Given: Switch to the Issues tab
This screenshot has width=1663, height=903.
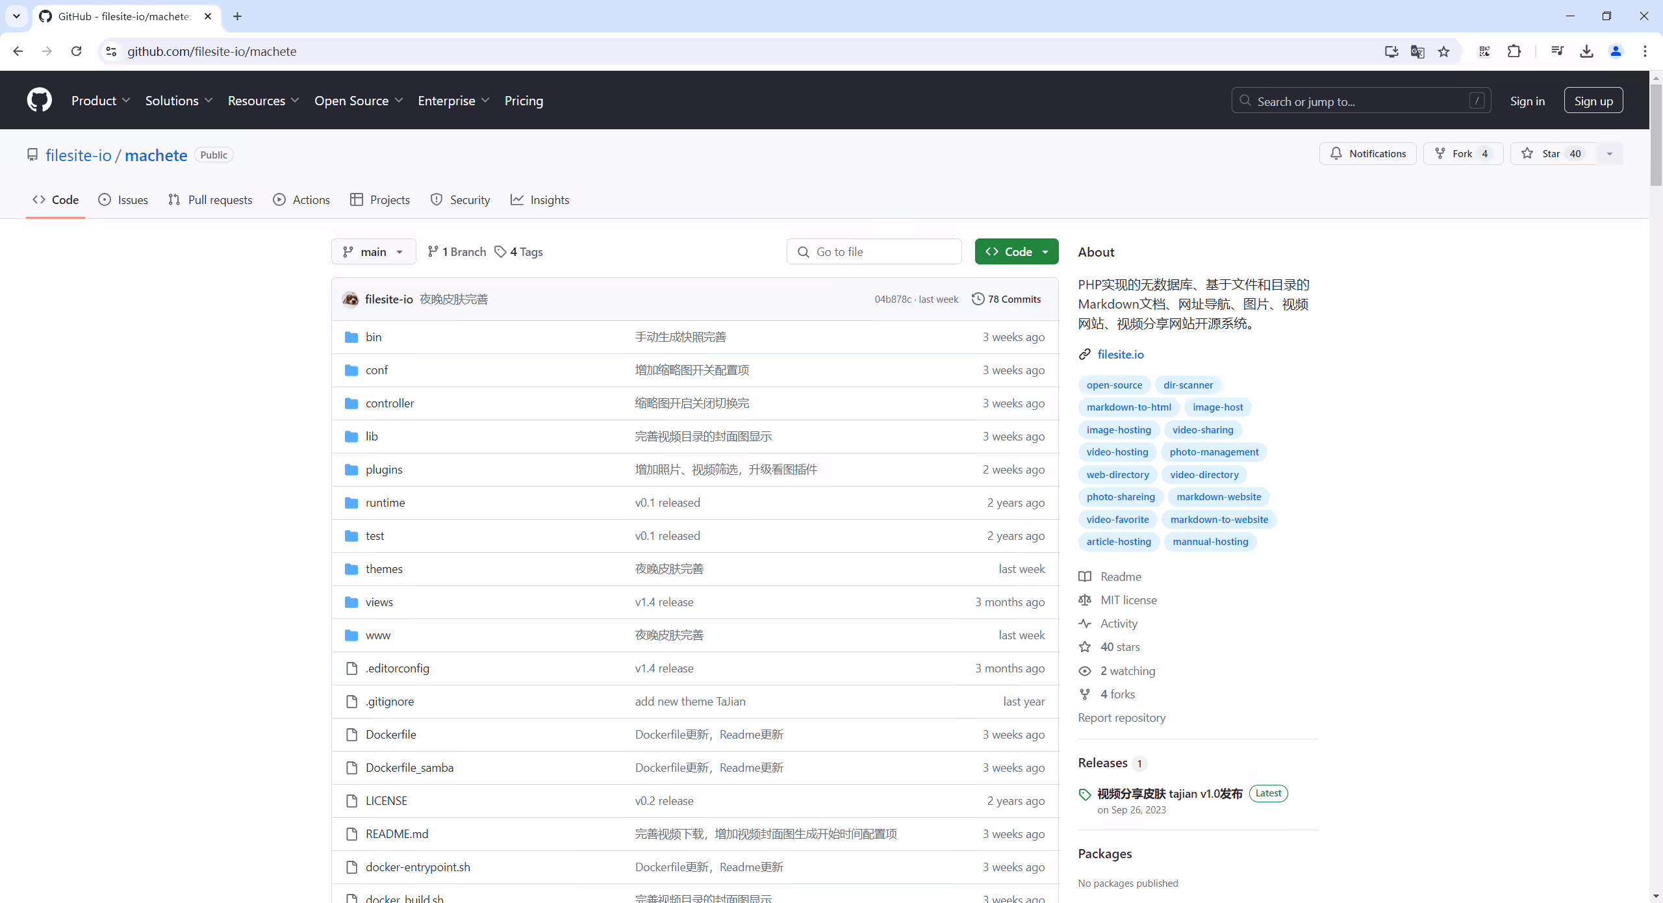Looking at the screenshot, I should click(x=123, y=199).
